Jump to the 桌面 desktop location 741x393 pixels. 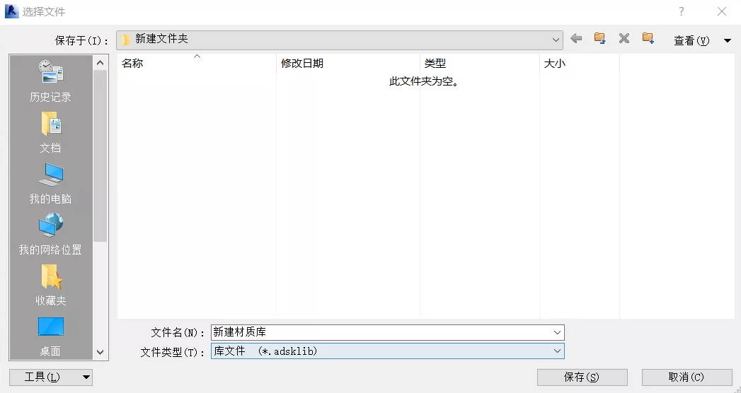click(50, 336)
